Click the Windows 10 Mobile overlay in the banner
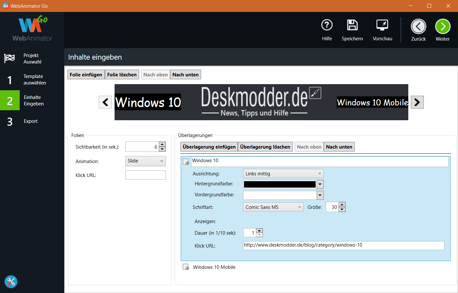The image size is (458, 293). [372, 102]
